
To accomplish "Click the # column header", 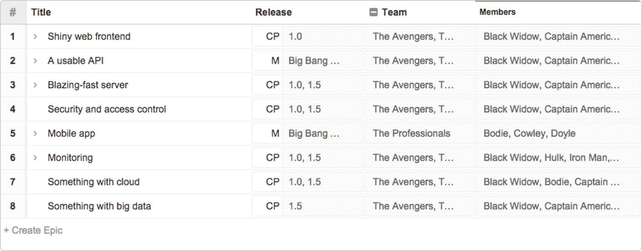I will click(13, 12).
